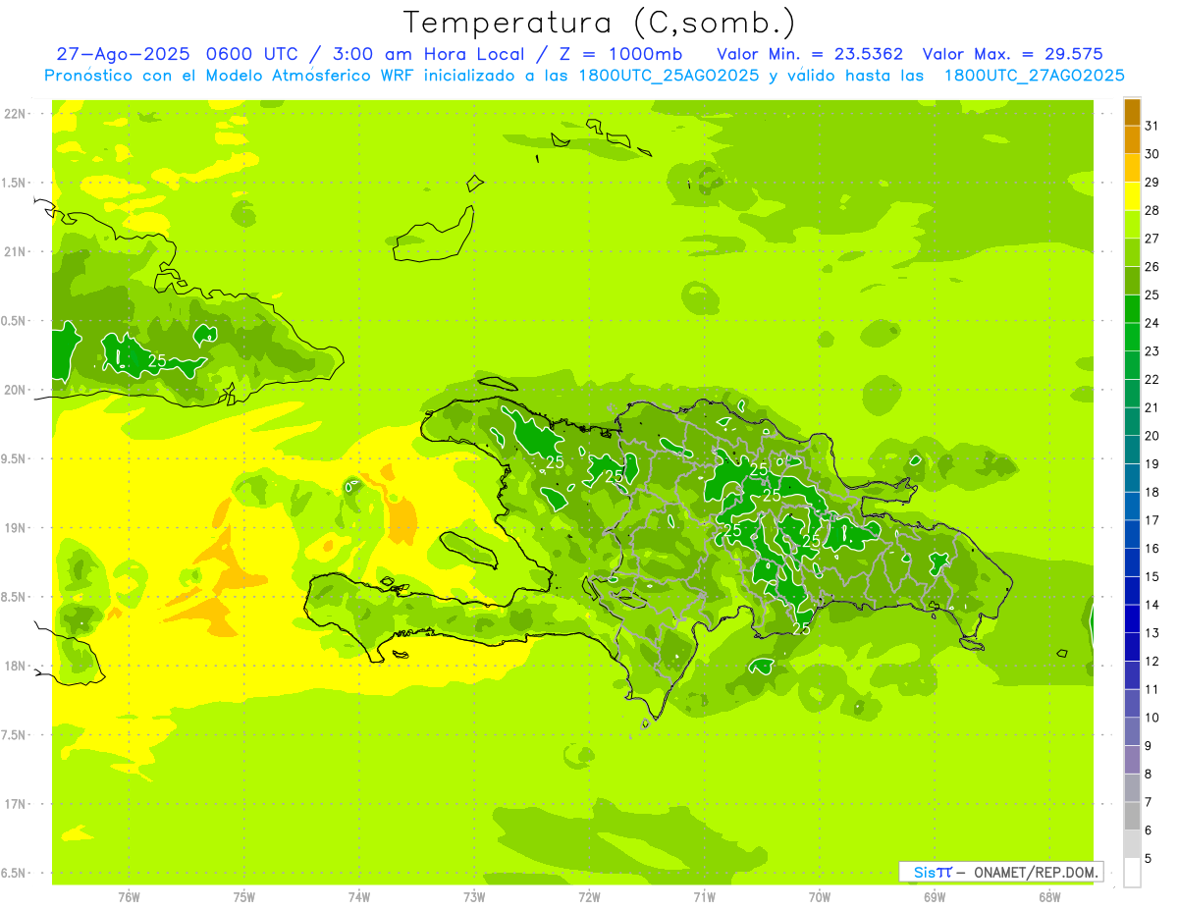This screenshot has height=910, width=1178.
Task: Click the "76W" longitude label
Action: [x=129, y=897]
